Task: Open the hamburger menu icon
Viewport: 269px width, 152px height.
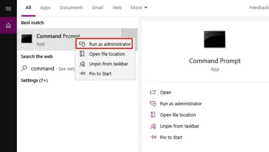Action: 8,8
